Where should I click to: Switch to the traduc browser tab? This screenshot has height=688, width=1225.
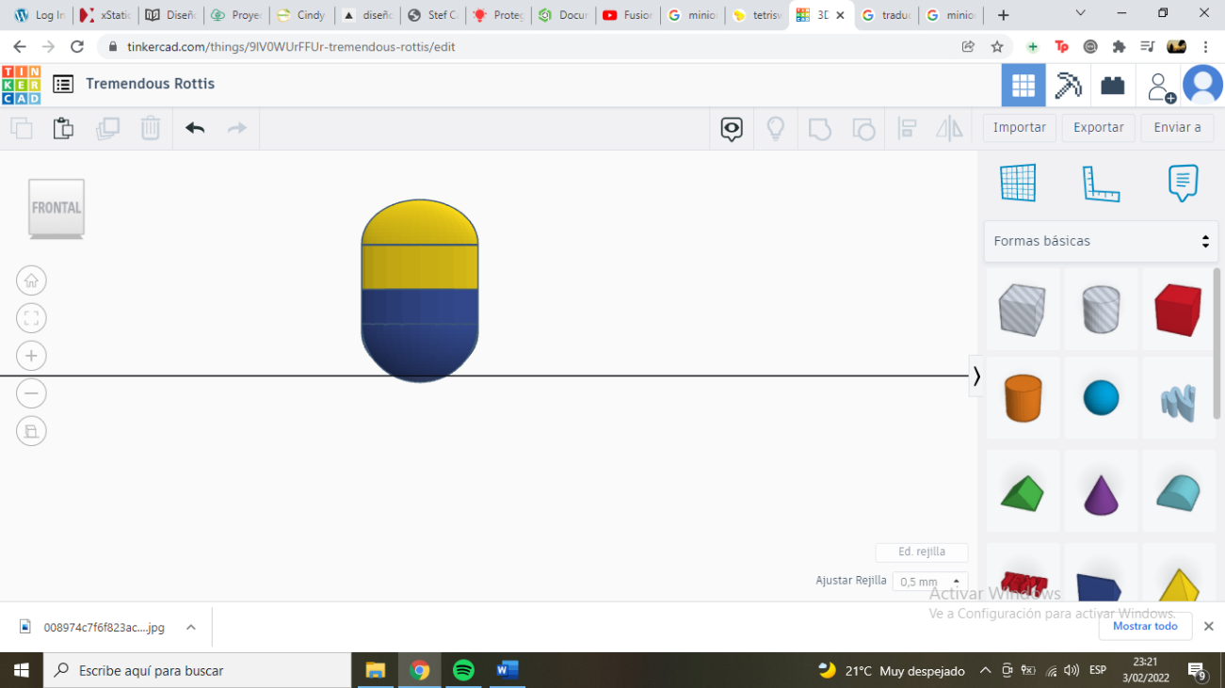click(885, 15)
